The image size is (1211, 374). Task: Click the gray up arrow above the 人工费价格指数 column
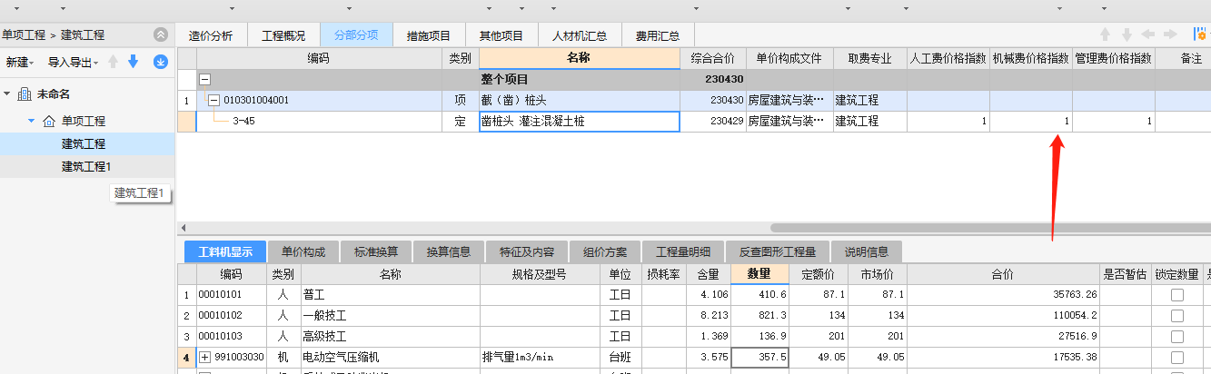pyautogui.click(x=1105, y=34)
